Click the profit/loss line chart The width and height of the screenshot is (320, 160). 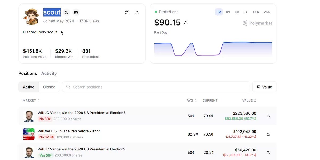click(213, 49)
